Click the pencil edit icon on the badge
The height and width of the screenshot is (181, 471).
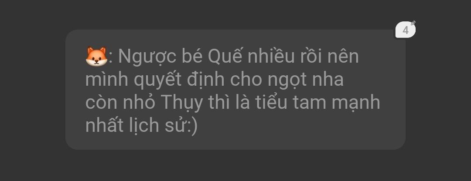click(x=413, y=23)
